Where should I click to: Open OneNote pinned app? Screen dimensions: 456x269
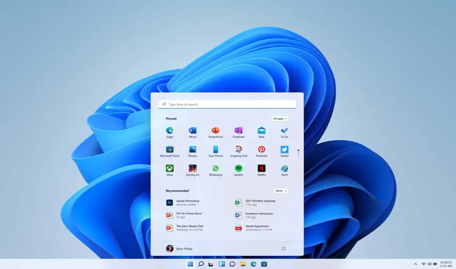pyautogui.click(x=238, y=130)
